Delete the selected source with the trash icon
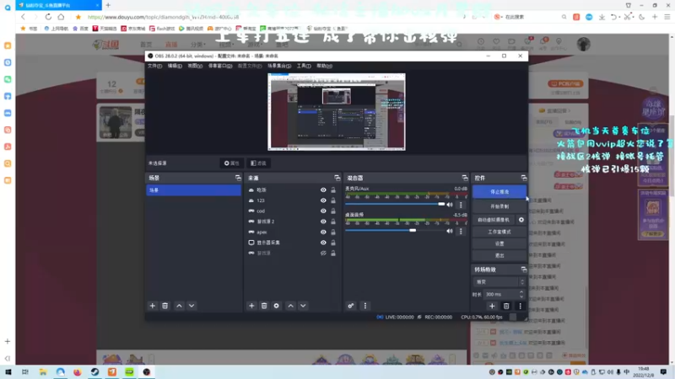Viewport: 675px width, 379px height. (264, 306)
